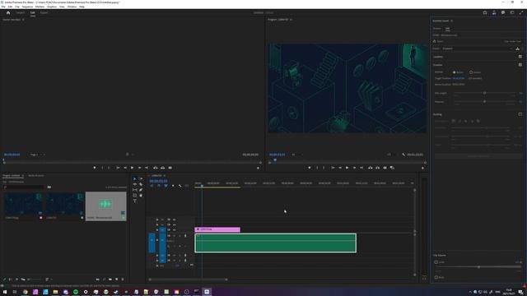The width and height of the screenshot is (527, 296).
Task: Toggle the Duration section checkbox
Action: click(520, 65)
